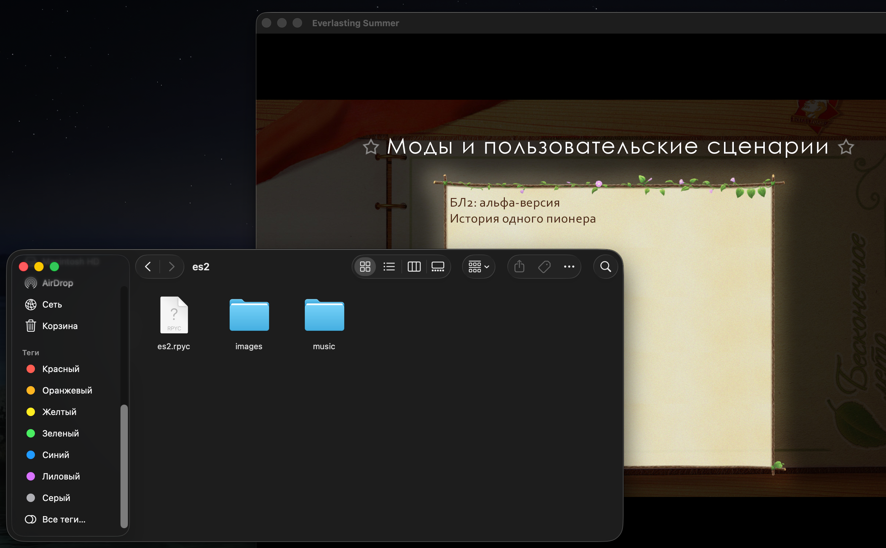Open Finder search with magnifier icon
Viewport: 886px width, 548px height.
tap(605, 267)
